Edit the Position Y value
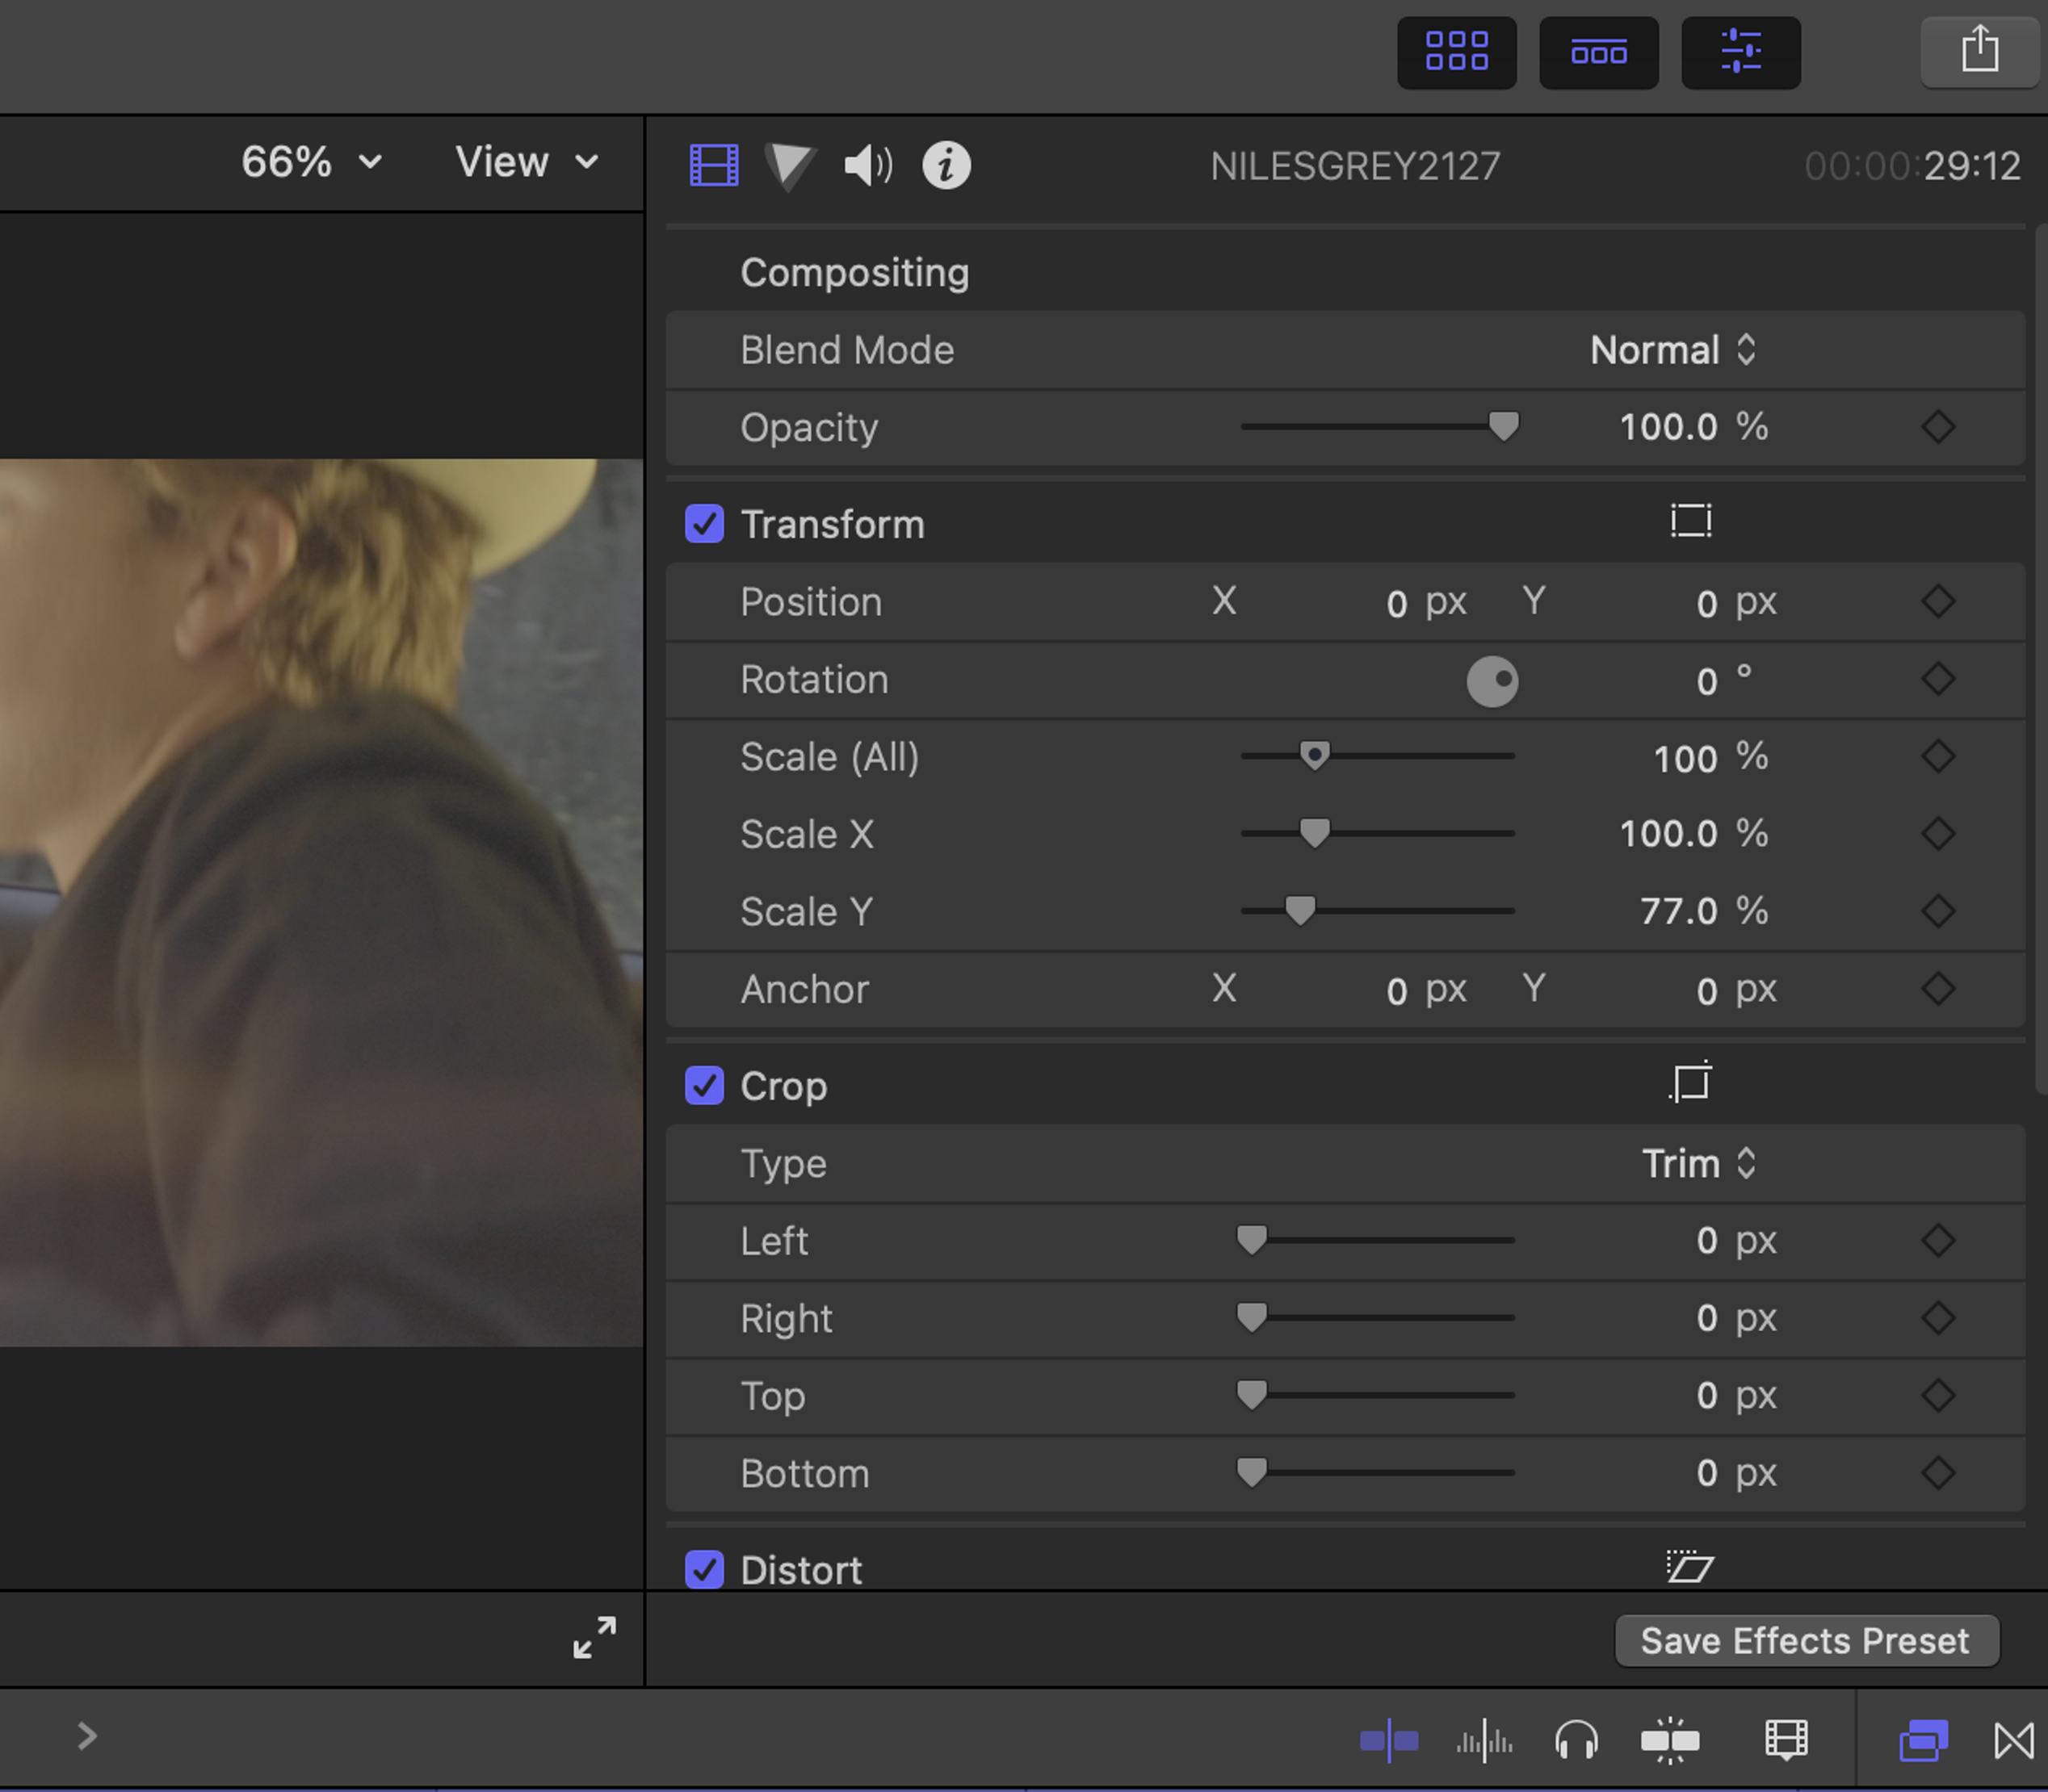This screenshot has width=2048, height=1792. click(x=1707, y=603)
